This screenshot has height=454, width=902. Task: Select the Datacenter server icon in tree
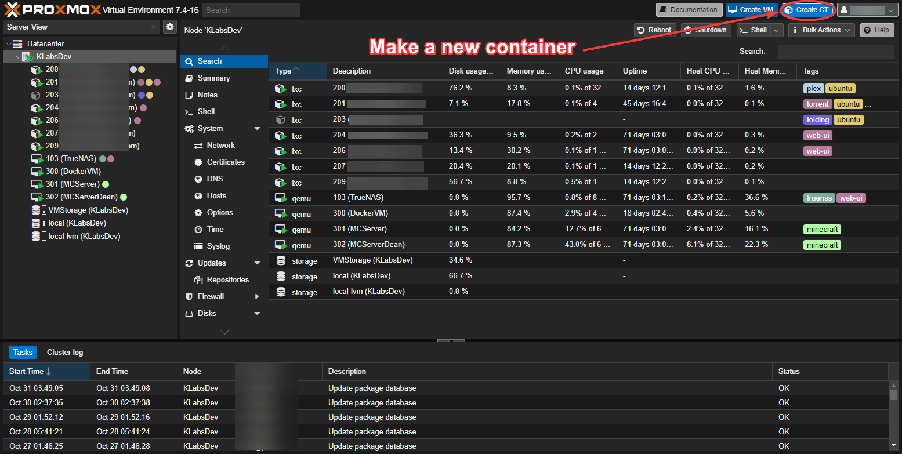17,43
